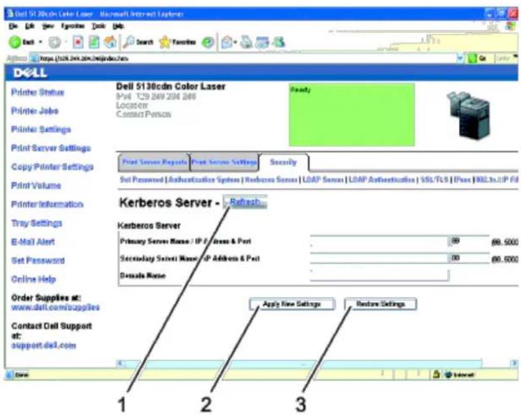Open Printer Status in left menu
This screenshot has height=415, width=521.
38,92
